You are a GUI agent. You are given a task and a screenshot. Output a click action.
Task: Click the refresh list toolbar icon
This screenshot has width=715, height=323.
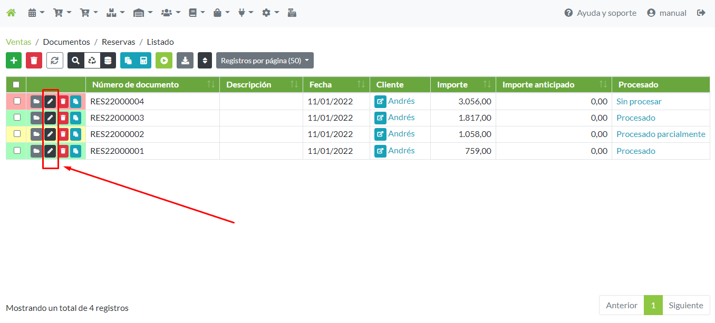coord(54,61)
